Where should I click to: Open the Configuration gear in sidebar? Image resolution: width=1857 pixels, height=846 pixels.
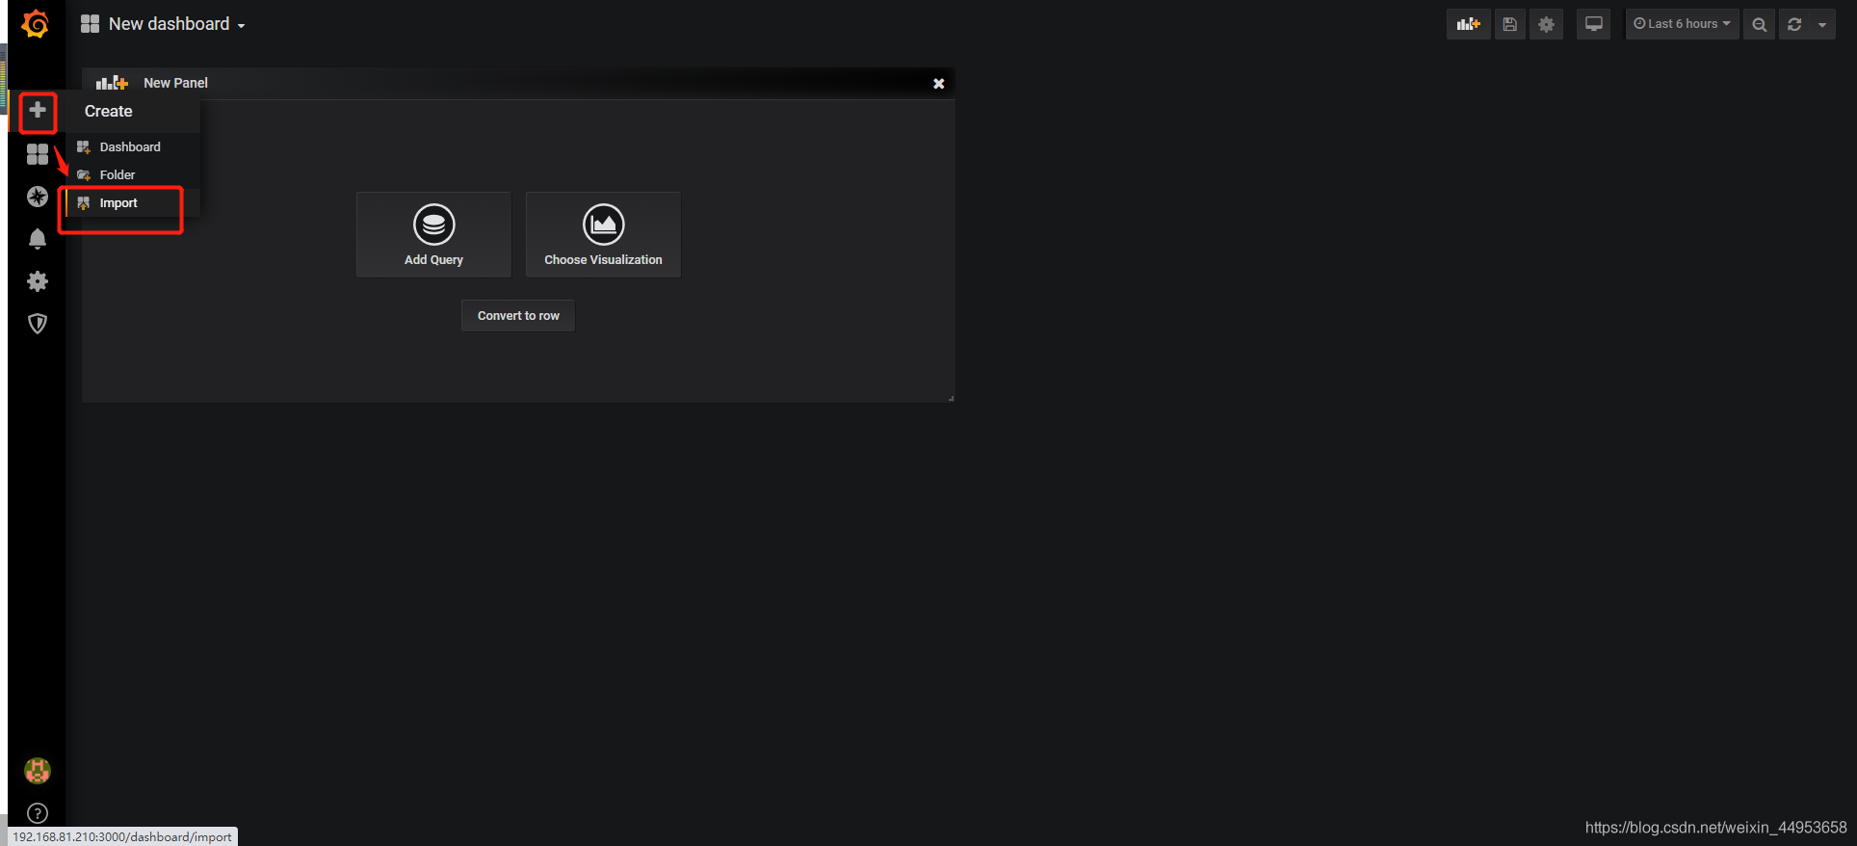38,281
